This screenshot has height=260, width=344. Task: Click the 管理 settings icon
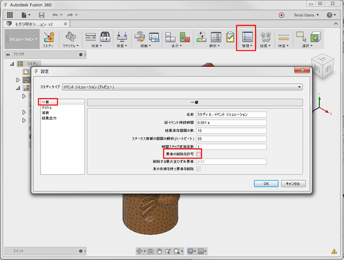247,37
